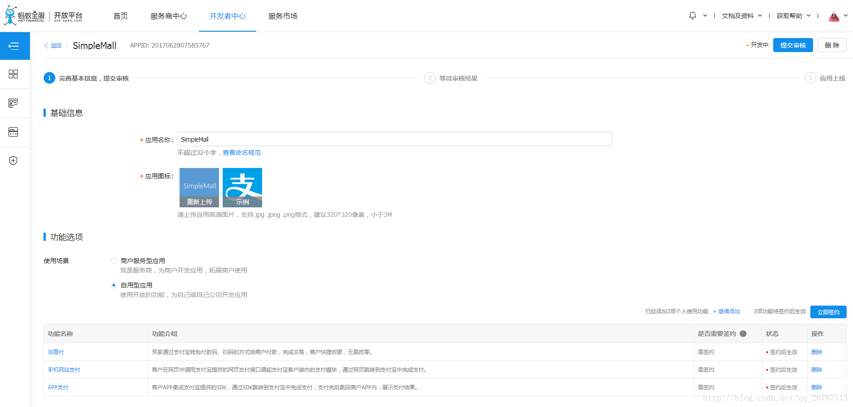Open the sidebar code window icon
853x407 pixels.
[x=13, y=132]
